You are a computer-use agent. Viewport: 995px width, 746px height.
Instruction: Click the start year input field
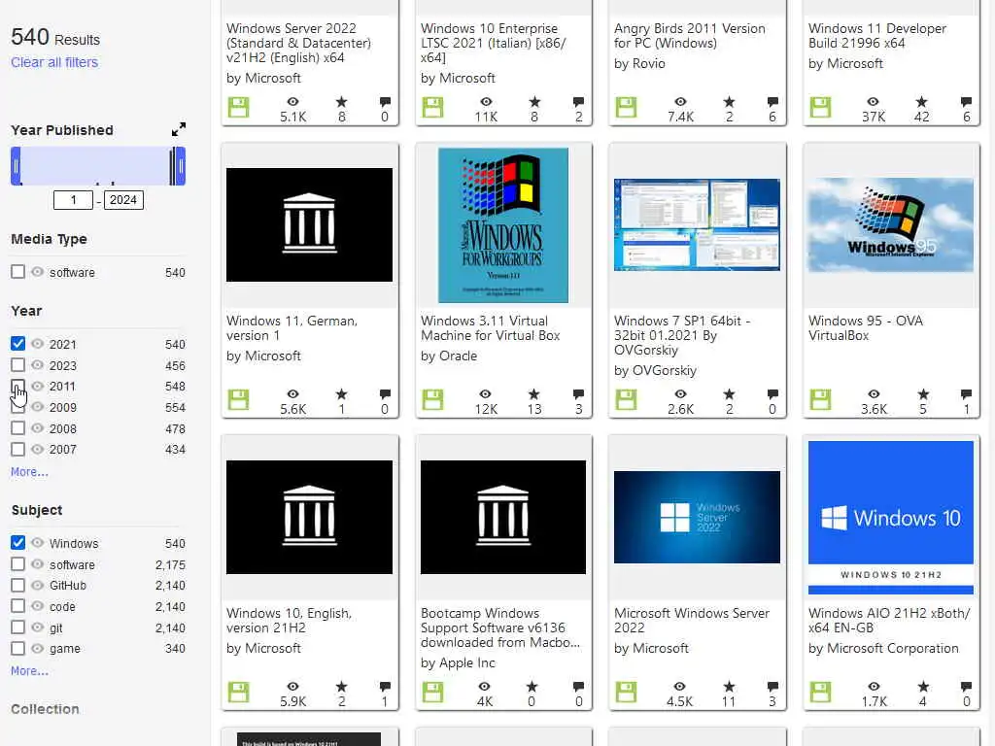(x=74, y=200)
